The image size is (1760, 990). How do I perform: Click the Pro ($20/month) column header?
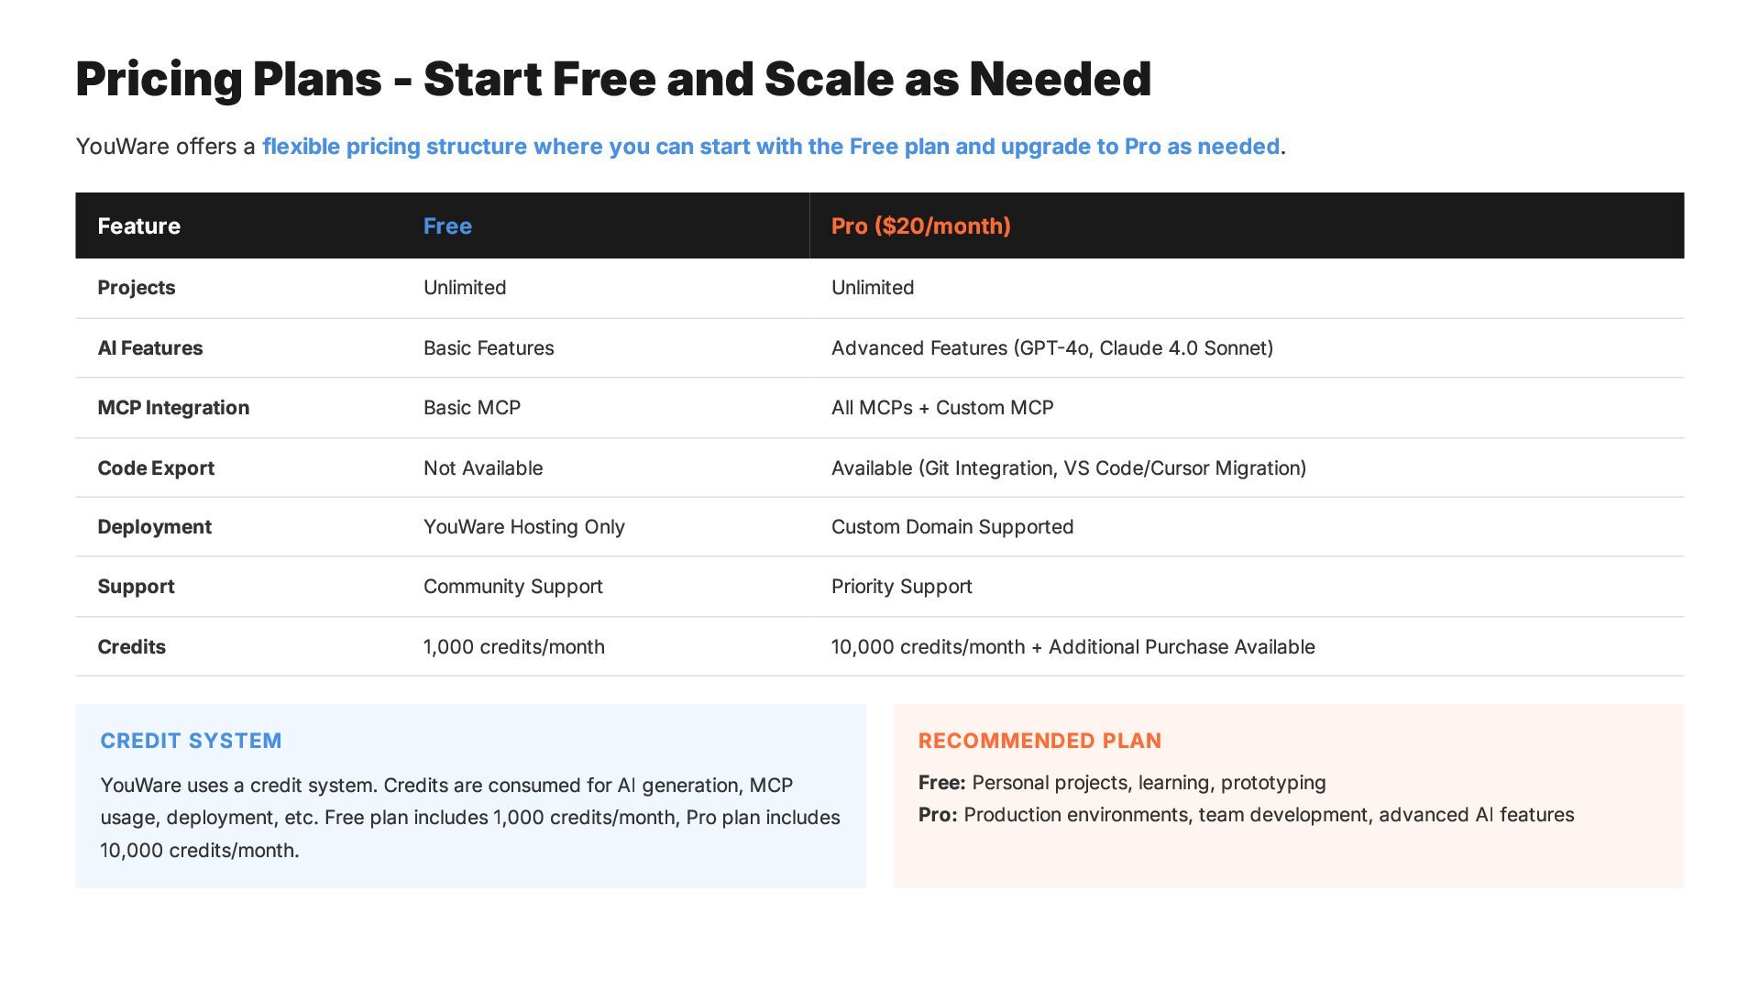[x=920, y=226]
